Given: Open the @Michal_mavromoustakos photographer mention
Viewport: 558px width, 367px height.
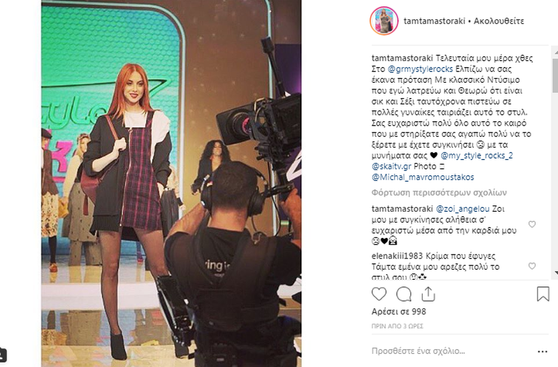Looking at the screenshot, I should coord(423,177).
